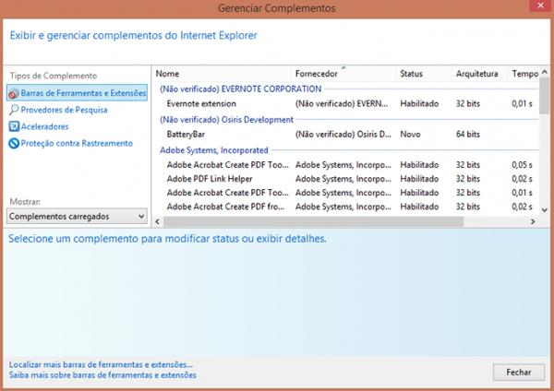This screenshot has width=554, height=391.
Task: Click the Aceleradores arrow icon
Action: click(x=14, y=126)
